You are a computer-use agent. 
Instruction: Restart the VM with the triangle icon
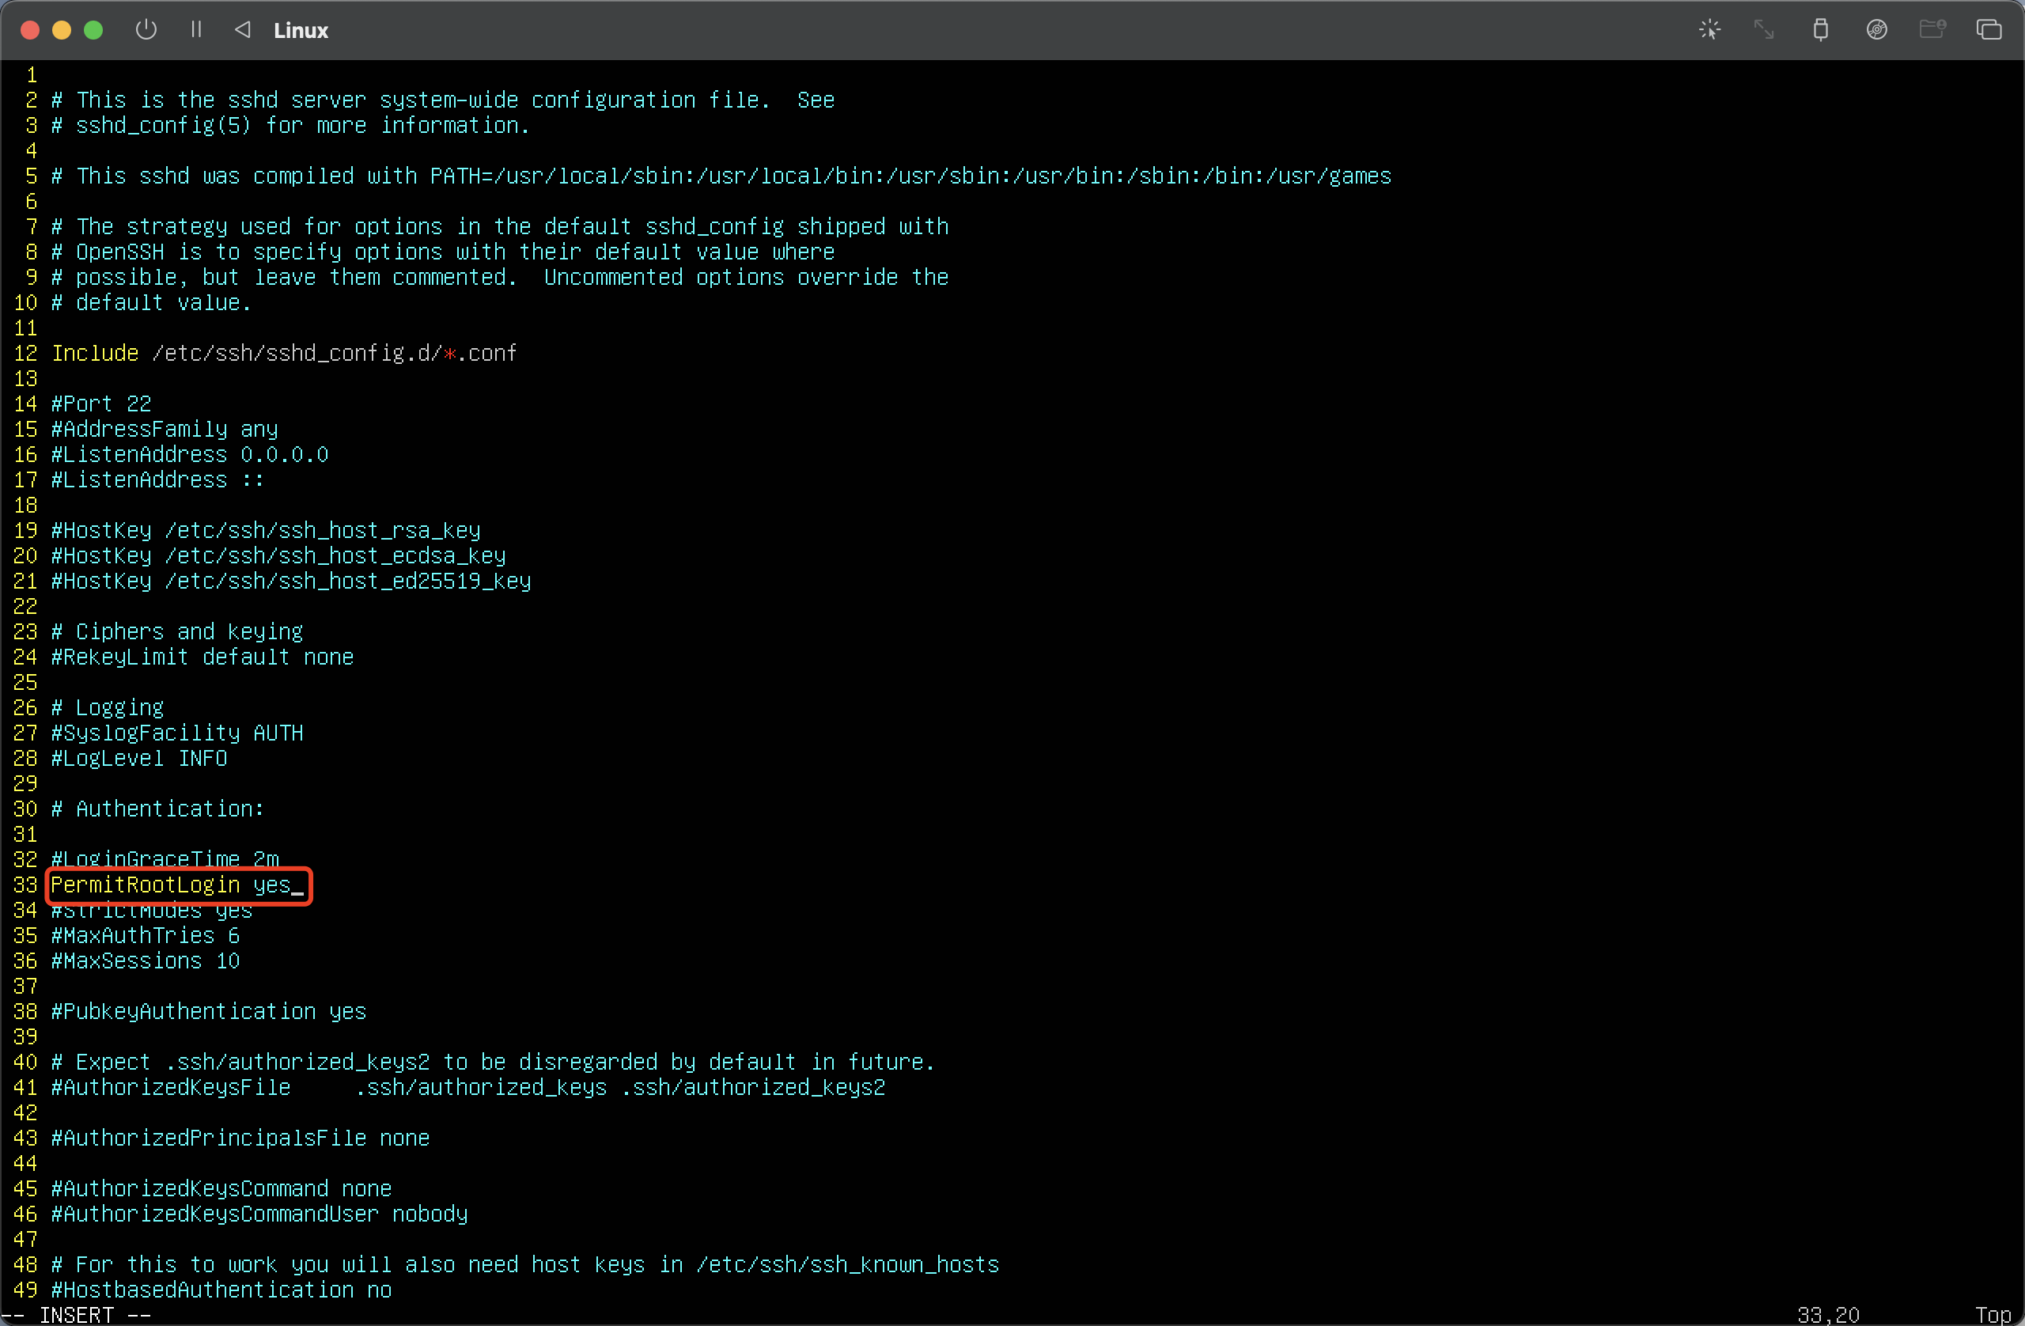click(243, 30)
